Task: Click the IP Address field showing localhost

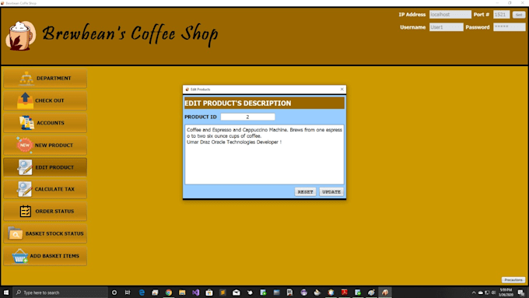Action: point(450,15)
